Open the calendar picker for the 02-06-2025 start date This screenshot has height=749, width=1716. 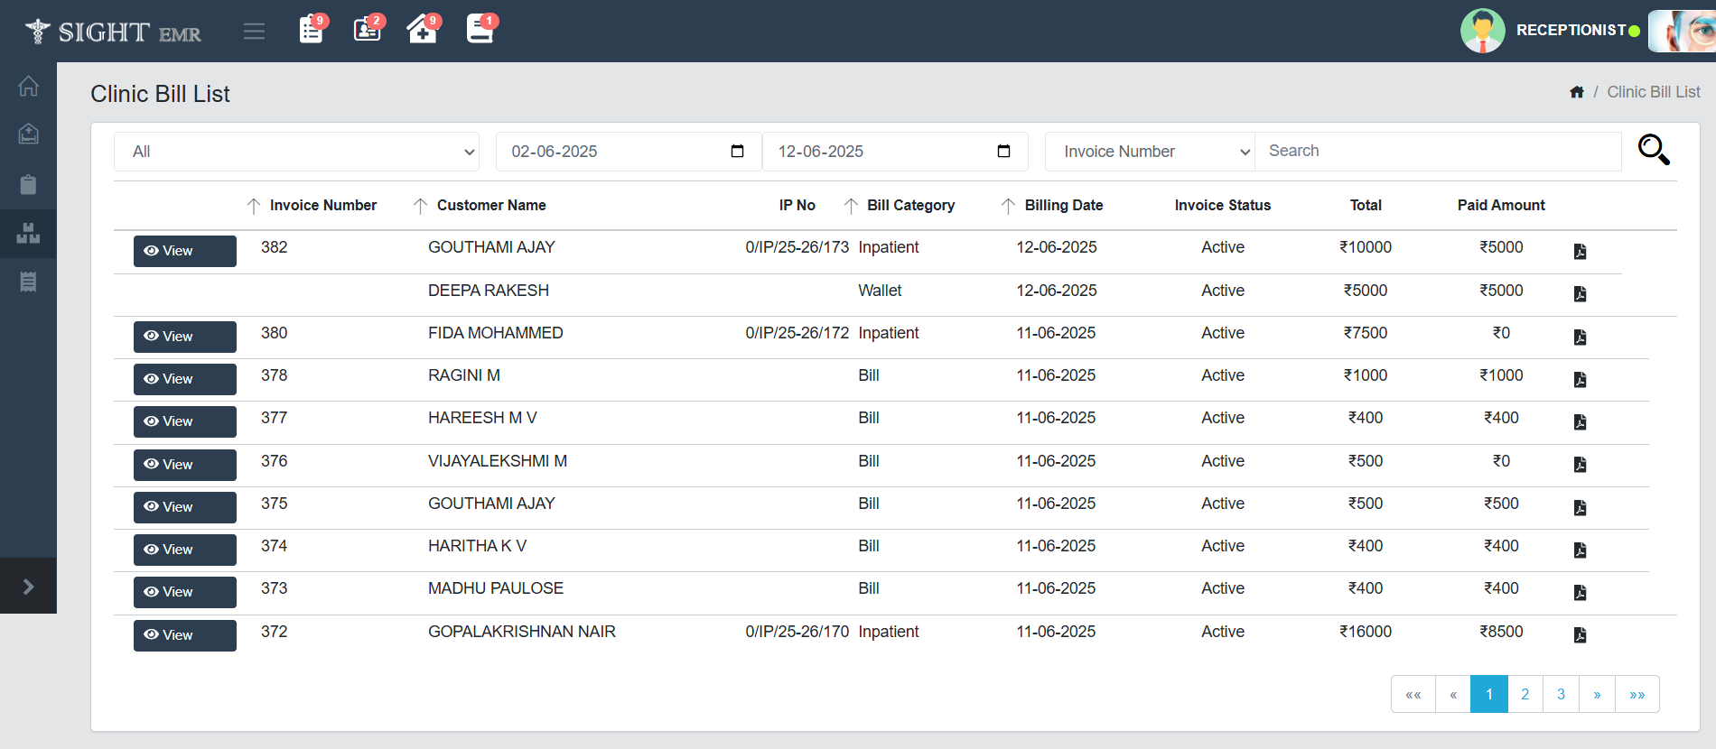click(x=737, y=152)
